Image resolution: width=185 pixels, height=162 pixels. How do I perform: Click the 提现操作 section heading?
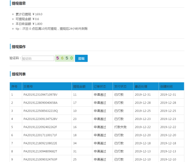[x=18, y=47]
